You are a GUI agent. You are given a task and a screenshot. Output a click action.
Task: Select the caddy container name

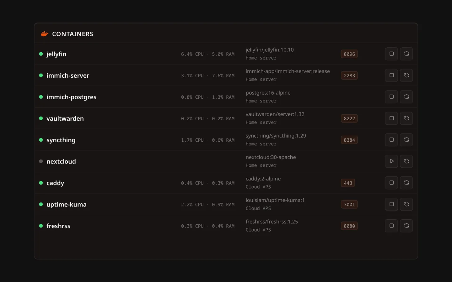(55, 183)
